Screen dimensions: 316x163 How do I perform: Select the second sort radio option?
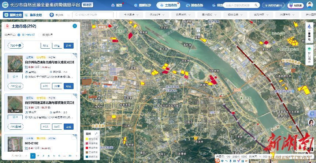tap(40, 35)
